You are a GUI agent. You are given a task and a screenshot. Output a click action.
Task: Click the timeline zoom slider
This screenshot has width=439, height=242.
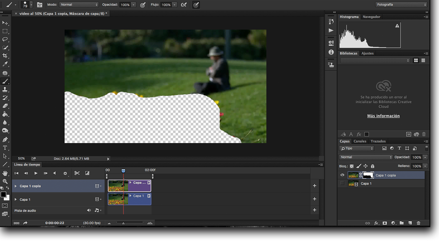[x=124, y=223]
